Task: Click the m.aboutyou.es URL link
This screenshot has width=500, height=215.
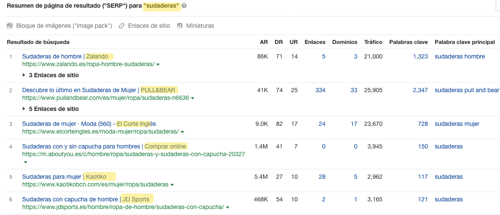Action: [134, 154]
